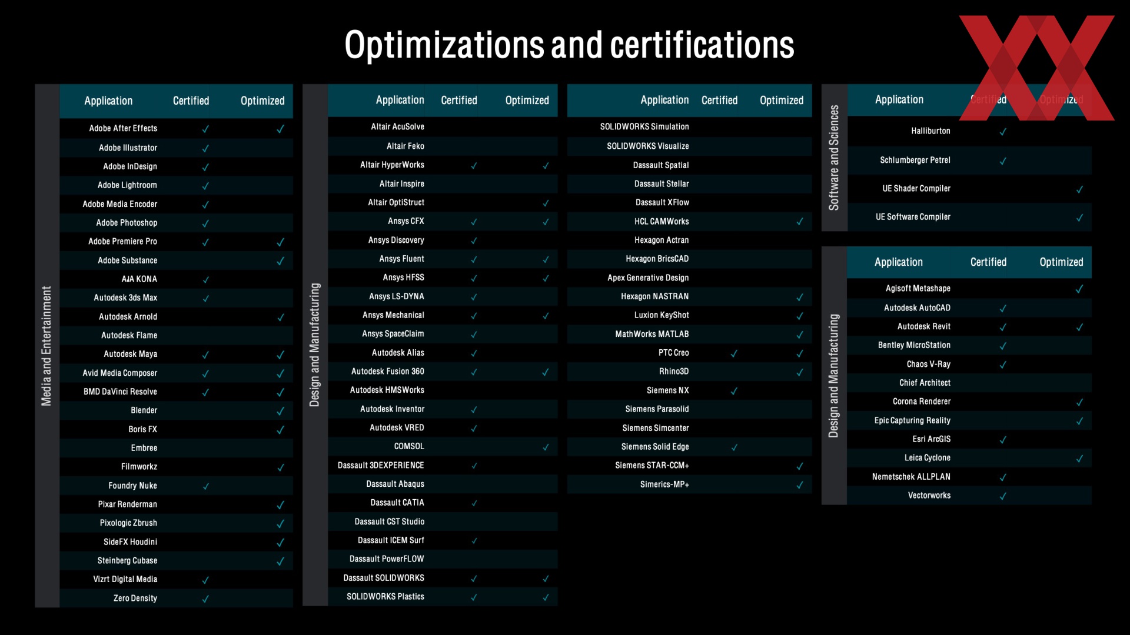Screen dimensions: 1130x635
Task: Click 'Nemetschek ALLPLAN' text
Action: 911,477
